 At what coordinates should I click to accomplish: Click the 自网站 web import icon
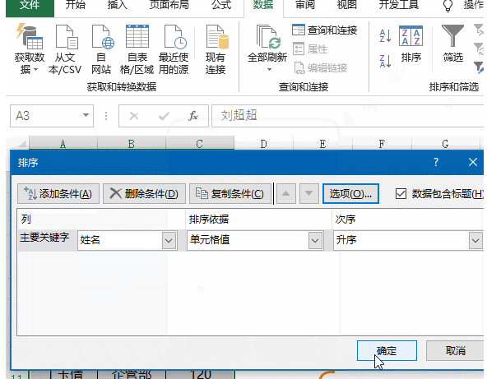(103, 37)
